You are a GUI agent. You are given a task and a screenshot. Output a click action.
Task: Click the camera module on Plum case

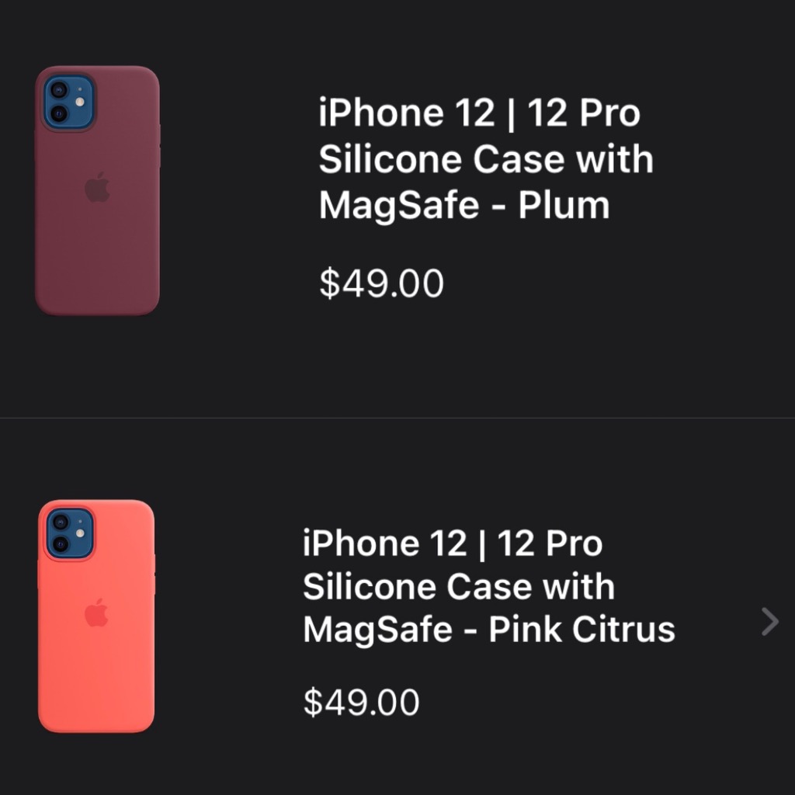point(68,102)
